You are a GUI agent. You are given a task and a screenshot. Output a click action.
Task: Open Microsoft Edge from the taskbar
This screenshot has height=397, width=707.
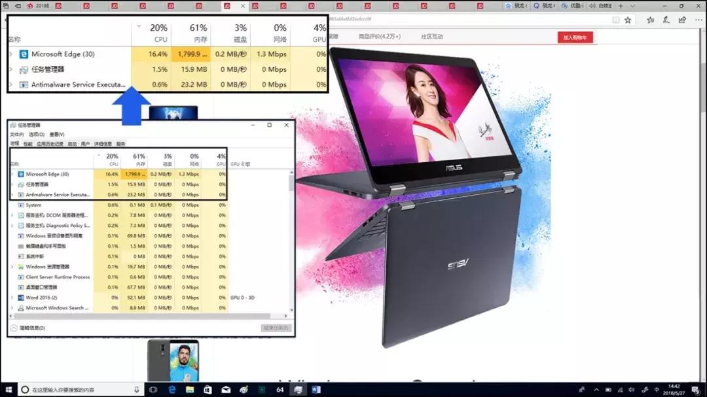pyautogui.click(x=172, y=390)
